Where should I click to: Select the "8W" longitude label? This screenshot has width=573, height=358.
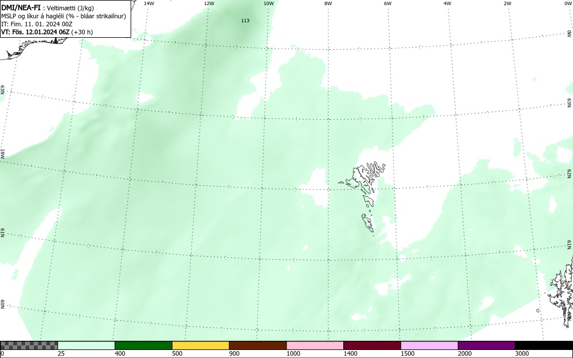tap(328, 3)
